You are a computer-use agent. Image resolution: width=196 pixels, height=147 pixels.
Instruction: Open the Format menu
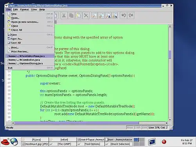tap(24, 9)
